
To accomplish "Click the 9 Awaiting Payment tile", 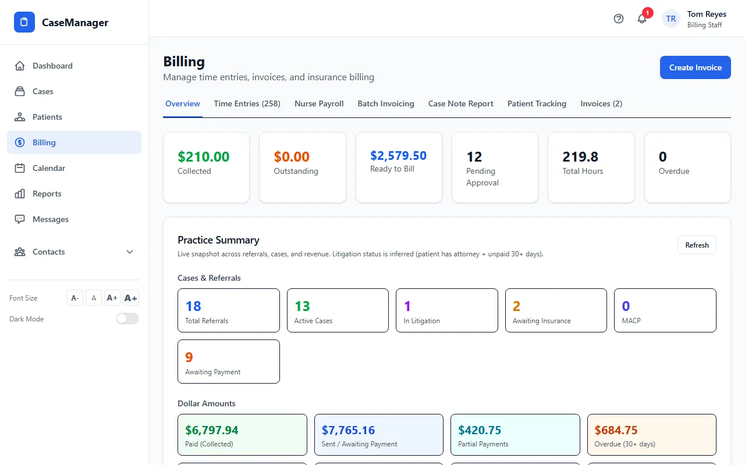I will (x=229, y=362).
